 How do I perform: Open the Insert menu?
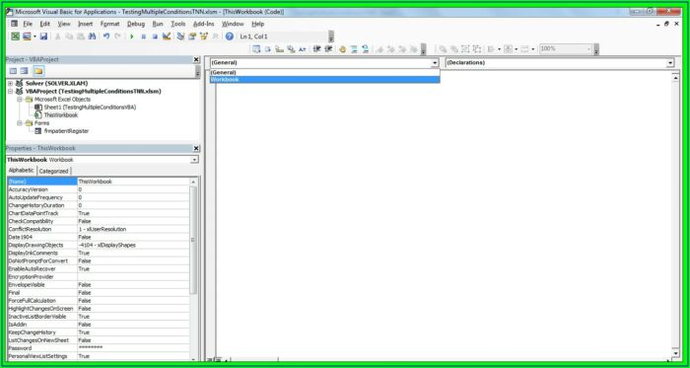pyautogui.click(x=86, y=24)
